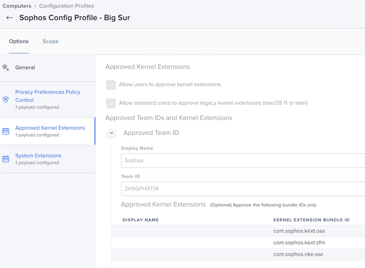This screenshot has width=365, height=268.
Task: Collapse the Approved Team ID section
Action: pos(111,133)
